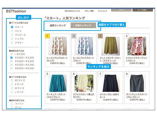The height and width of the screenshot is (118, 157).
Task: Check the ワンピース item filter
Action: tap(12, 35)
